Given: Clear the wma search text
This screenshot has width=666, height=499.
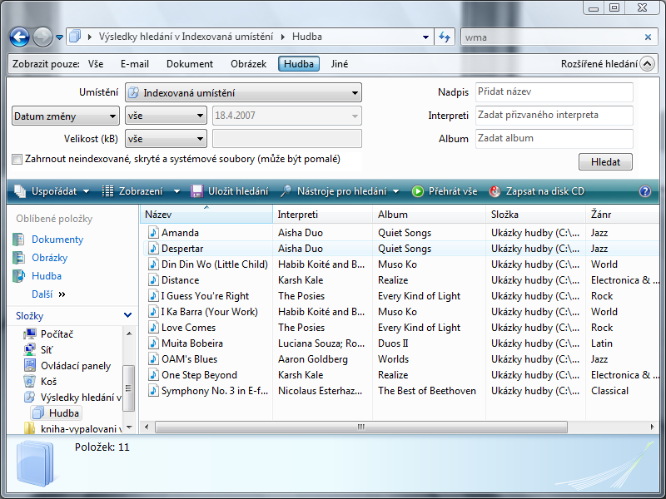Looking at the screenshot, I should click(x=648, y=37).
